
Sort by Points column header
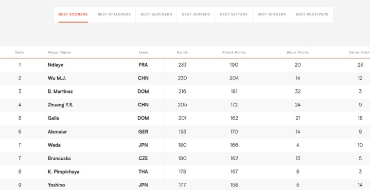[182, 52]
